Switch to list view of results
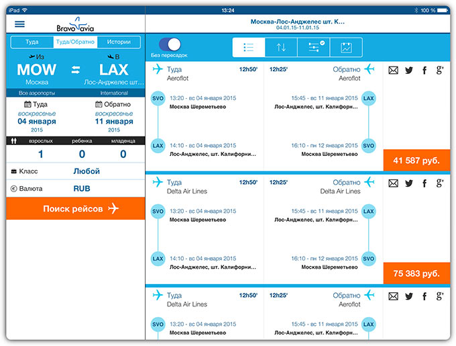 pyautogui.click(x=249, y=47)
